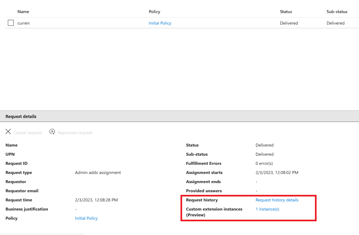The height and width of the screenshot is (235, 359).
Task: Click the X icon beside Cancel request
Action: pos(8,132)
